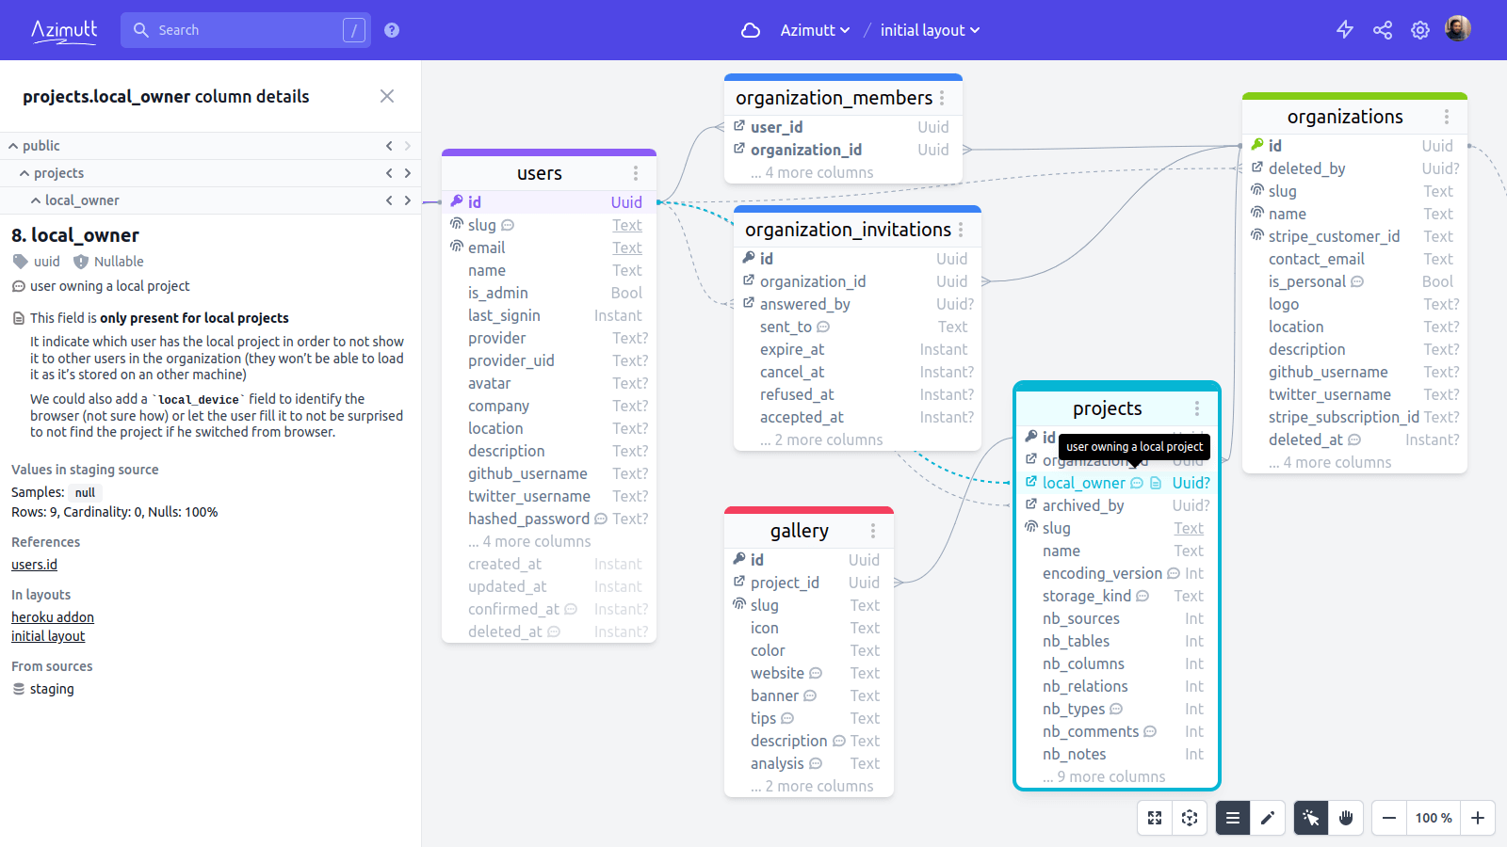Close the local_owner column details panel

(x=387, y=96)
